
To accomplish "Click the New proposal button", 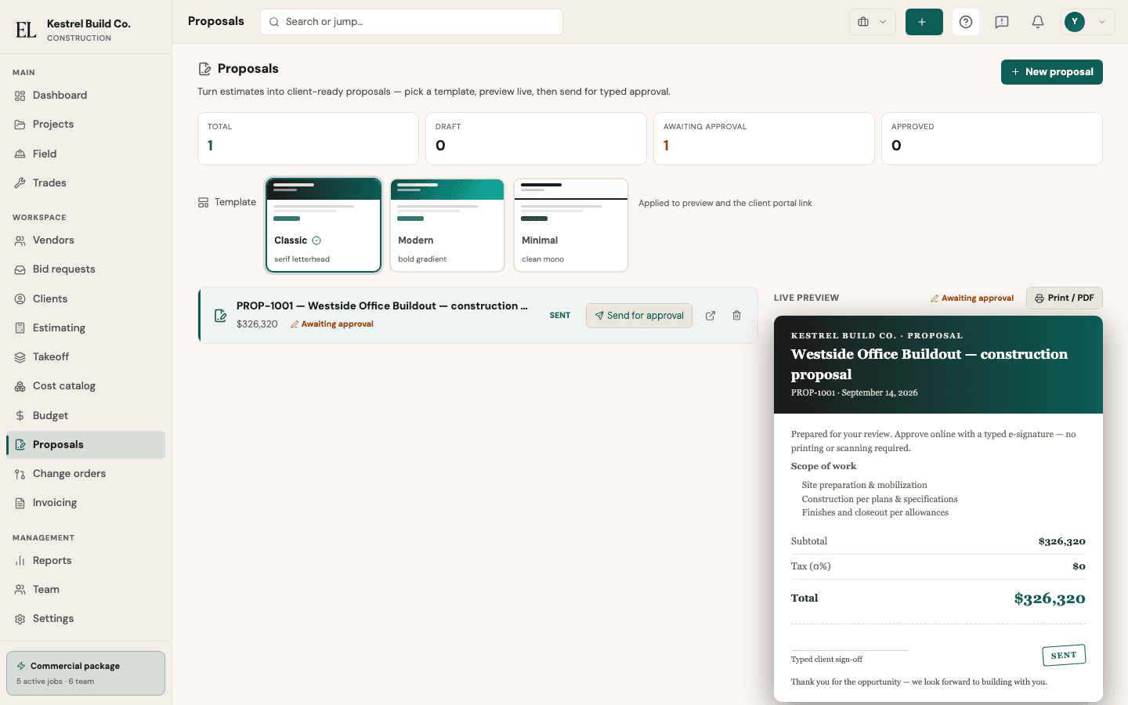I will [1052, 72].
